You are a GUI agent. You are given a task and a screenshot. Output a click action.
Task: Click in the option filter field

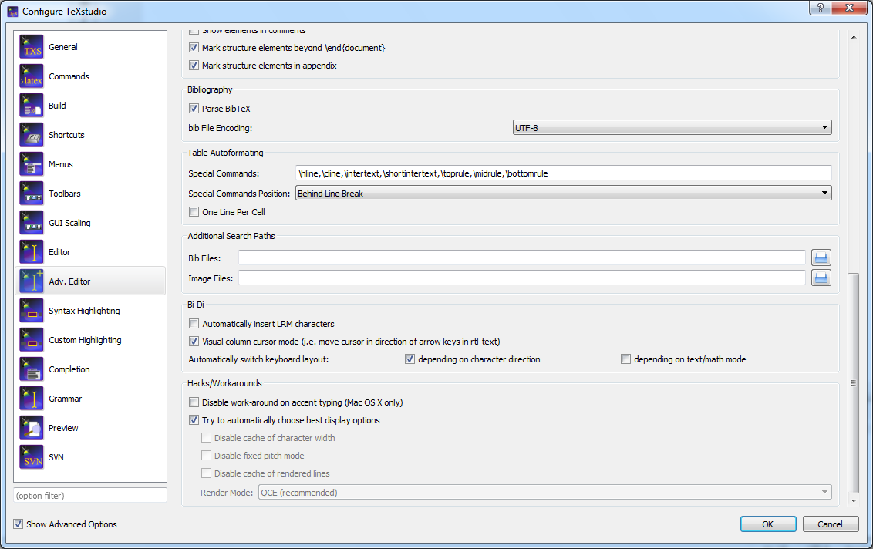pos(90,496)
